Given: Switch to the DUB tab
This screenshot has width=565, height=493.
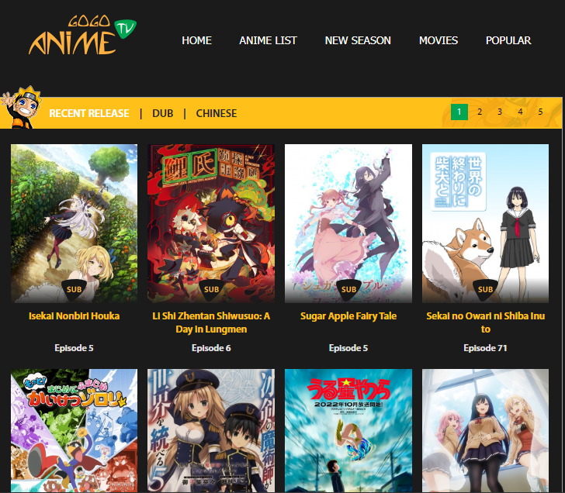Looking at the screenshot, I should [x=162, y=113].
